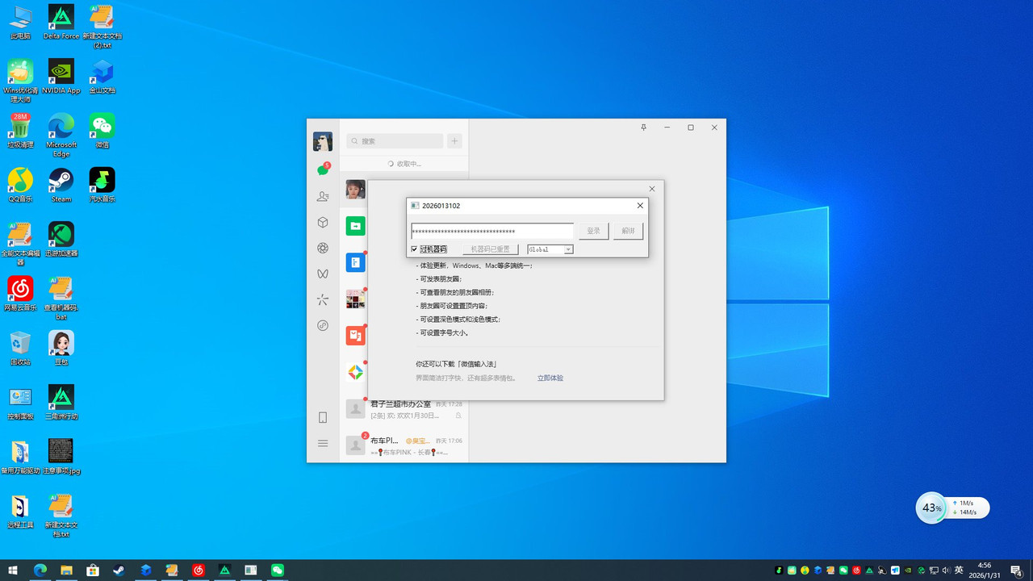1033x581 pixels.
Task: Click the WeChat taskbar button
Action: [x=278, y=570]
